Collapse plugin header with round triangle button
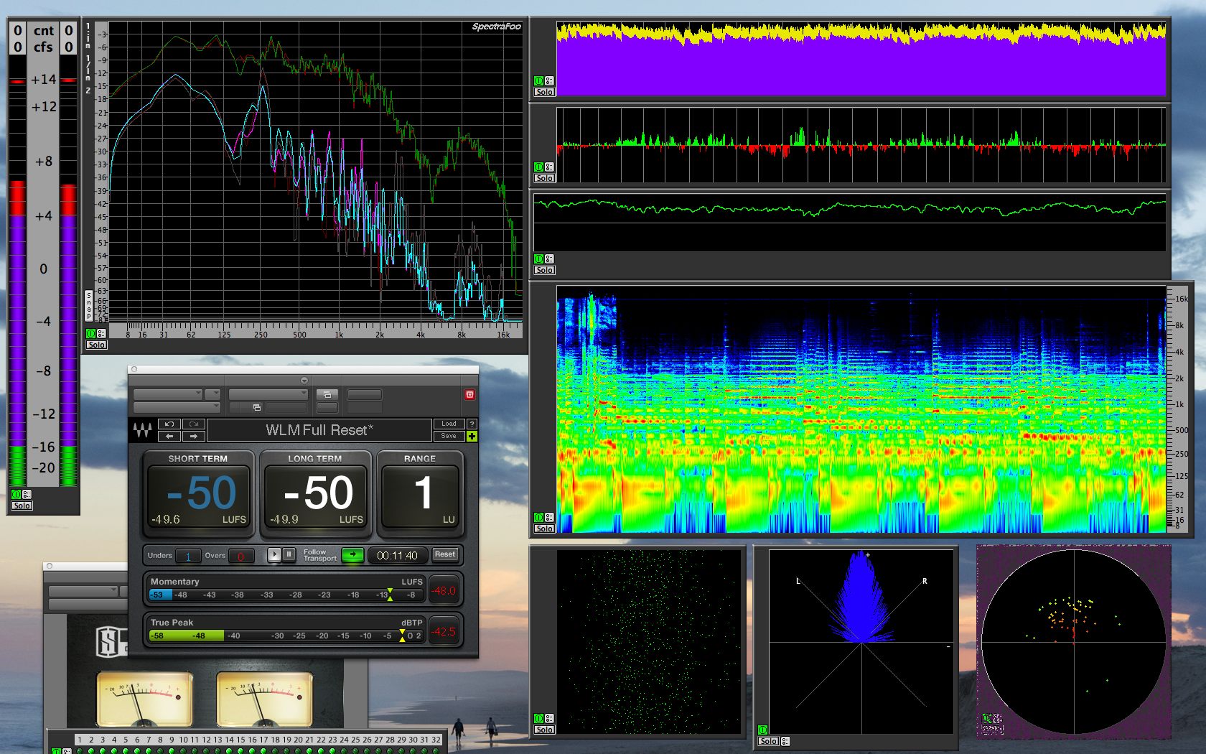 pos(304,380)
